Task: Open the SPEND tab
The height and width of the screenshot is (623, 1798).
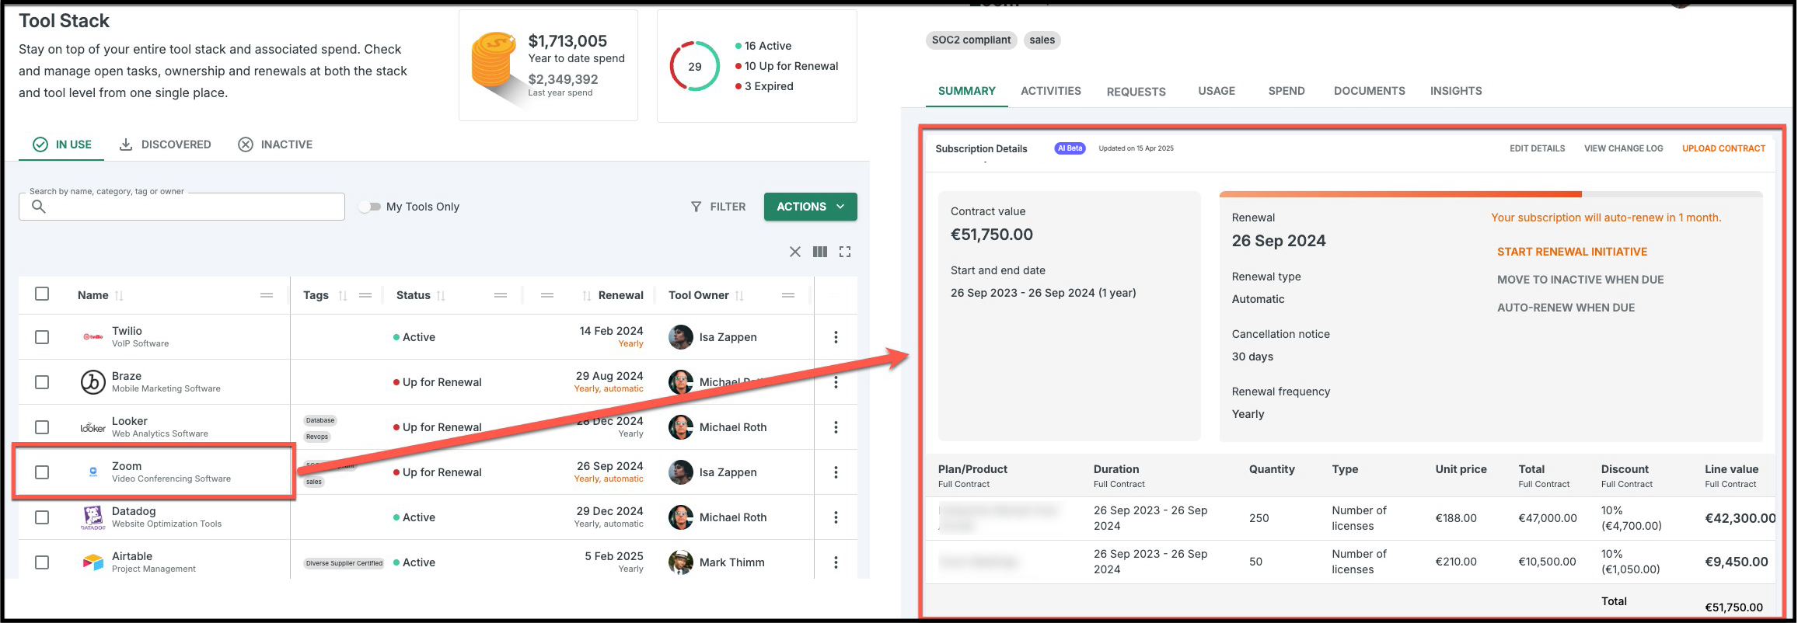Action: click(x=1287, y=91)
